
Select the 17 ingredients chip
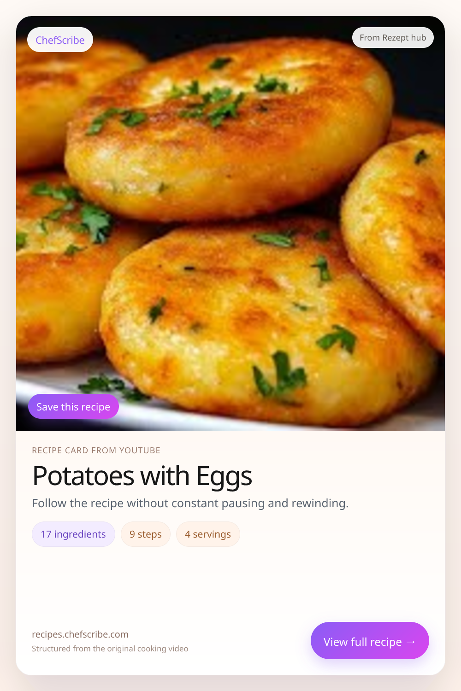pyautogui.click(x=73, y=534)
